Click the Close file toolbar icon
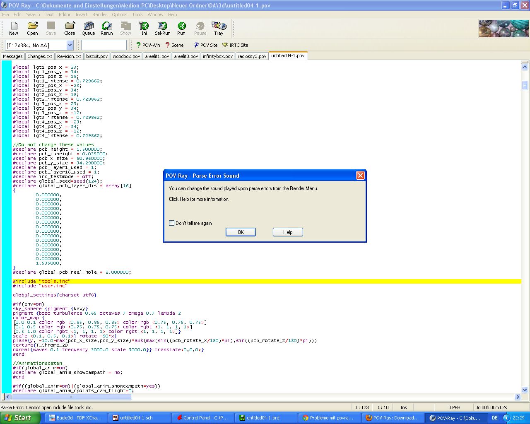The image size is (530, 424). pos(70,29)
